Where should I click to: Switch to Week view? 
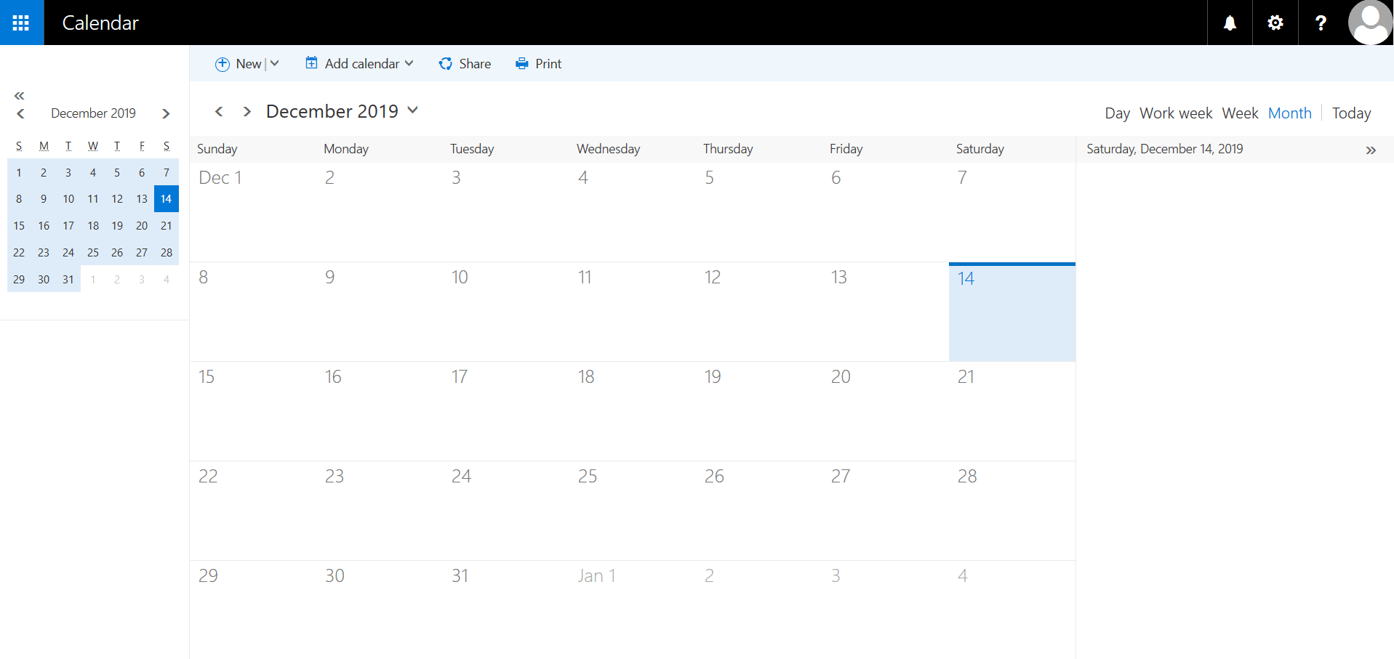coord(1240,113)
